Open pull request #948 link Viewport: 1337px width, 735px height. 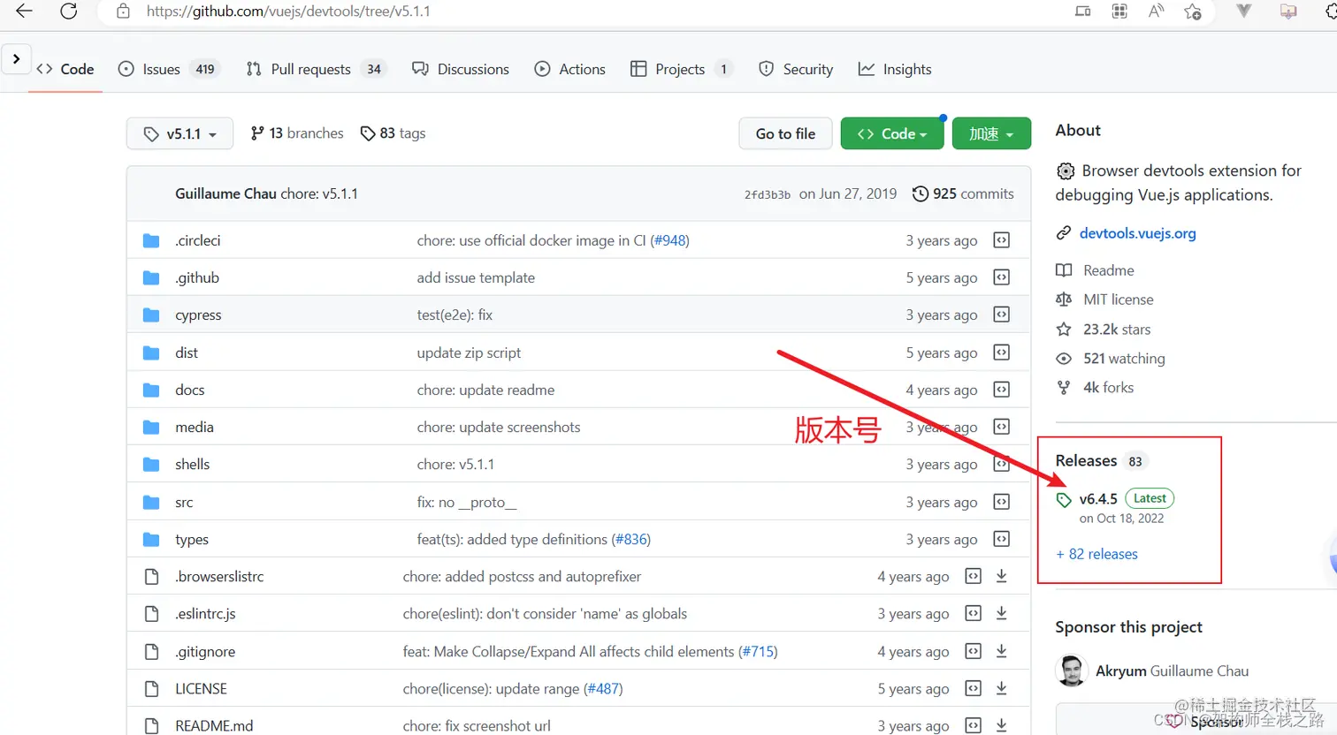coord(669,240)
